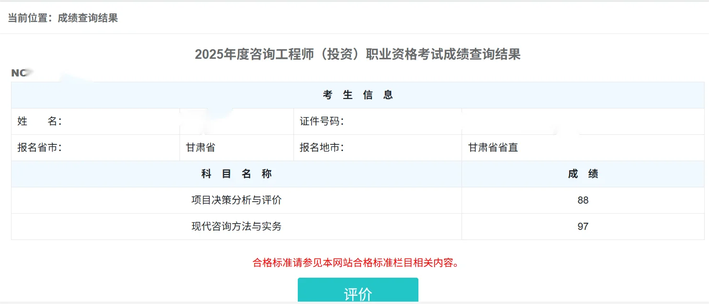The width and height of the screenshot is (709, 304).
Task: Click the 考生信息 table header
Action: click(x=358, y=94)
